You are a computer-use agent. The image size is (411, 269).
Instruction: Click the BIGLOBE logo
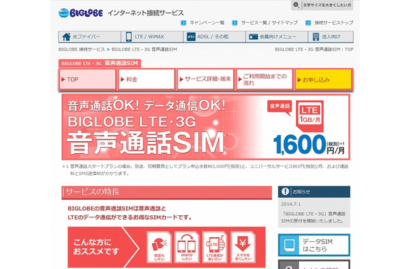(x=80, y=13)
